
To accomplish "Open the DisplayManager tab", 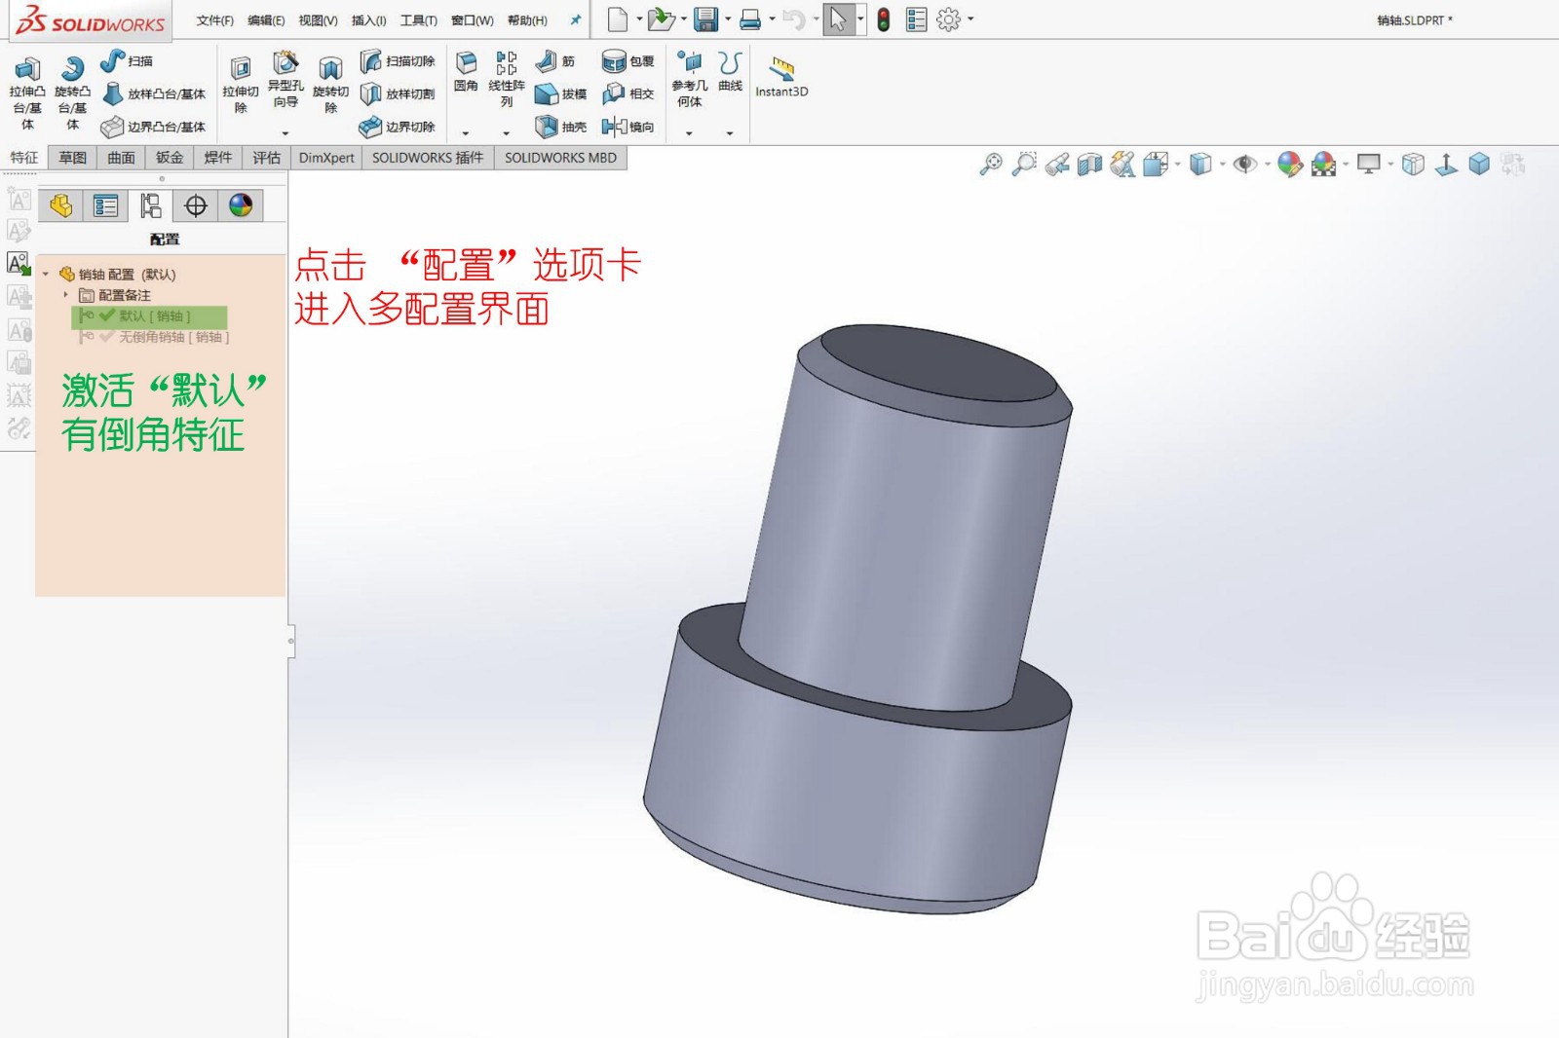I will coord(241,205).
